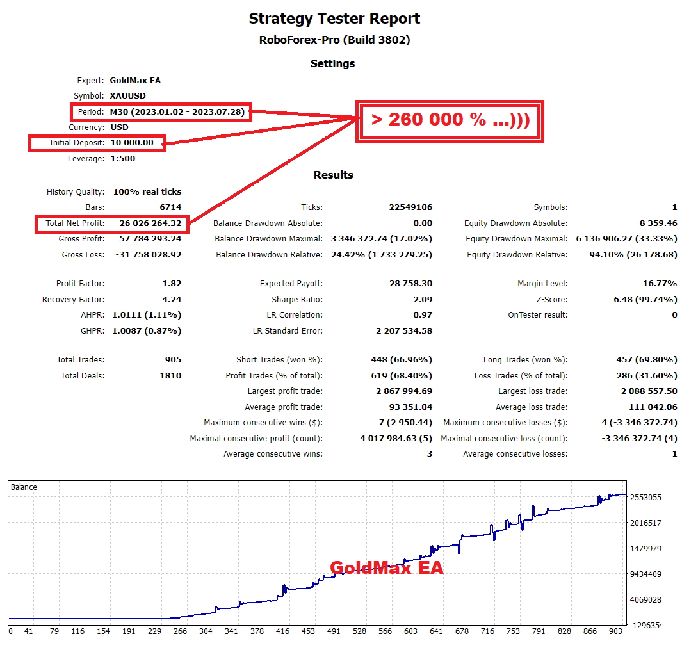The image size is (698, 650).
Task: Click the Expert value GoldMax EA
Action: coord(135,81)
